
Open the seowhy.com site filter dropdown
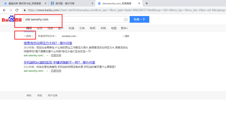70,36
